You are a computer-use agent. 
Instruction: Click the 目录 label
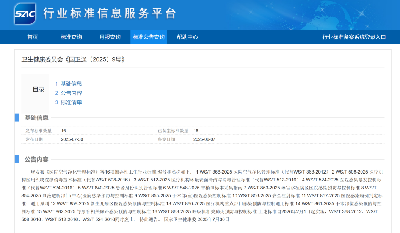(x=39, y=89)
